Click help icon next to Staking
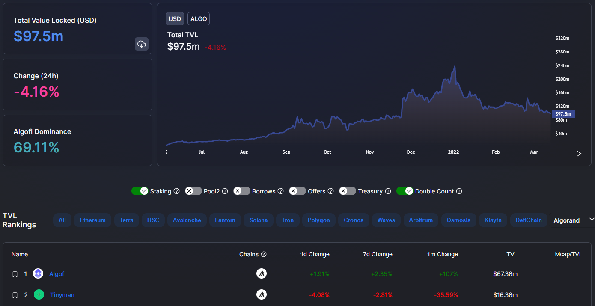This screenshot has width=595, height=306. [176, 191]
